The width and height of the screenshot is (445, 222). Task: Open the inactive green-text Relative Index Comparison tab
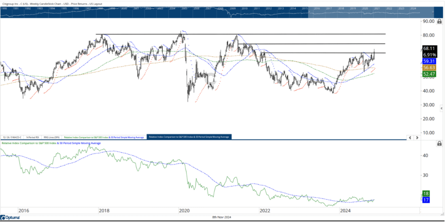[x=104, y=137]
